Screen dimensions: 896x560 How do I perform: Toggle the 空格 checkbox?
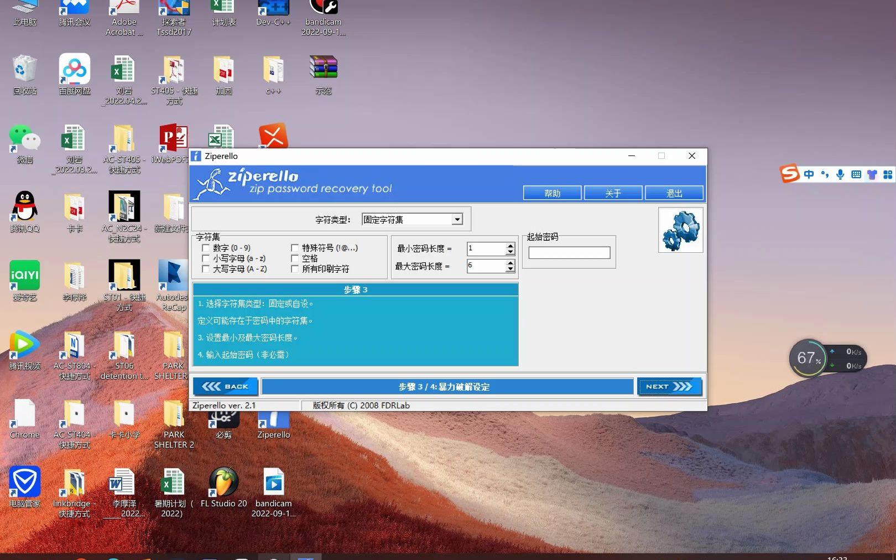coord(295,258)
